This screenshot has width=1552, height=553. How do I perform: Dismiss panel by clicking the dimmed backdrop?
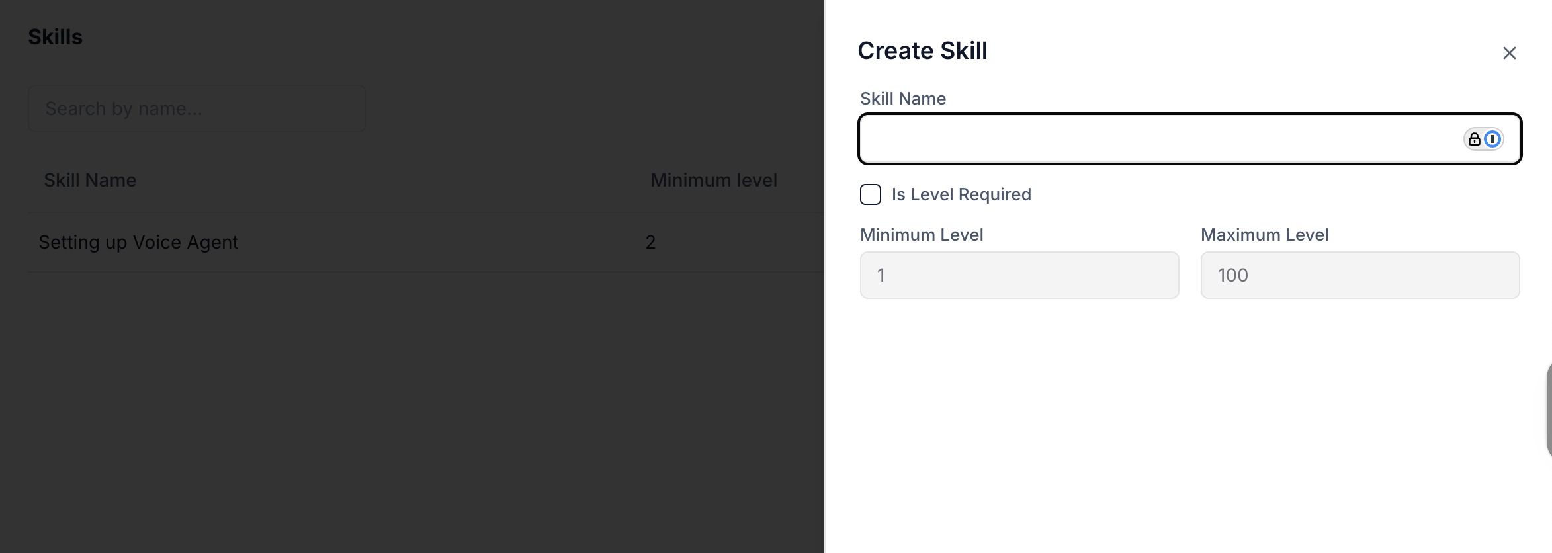[410, 410]
